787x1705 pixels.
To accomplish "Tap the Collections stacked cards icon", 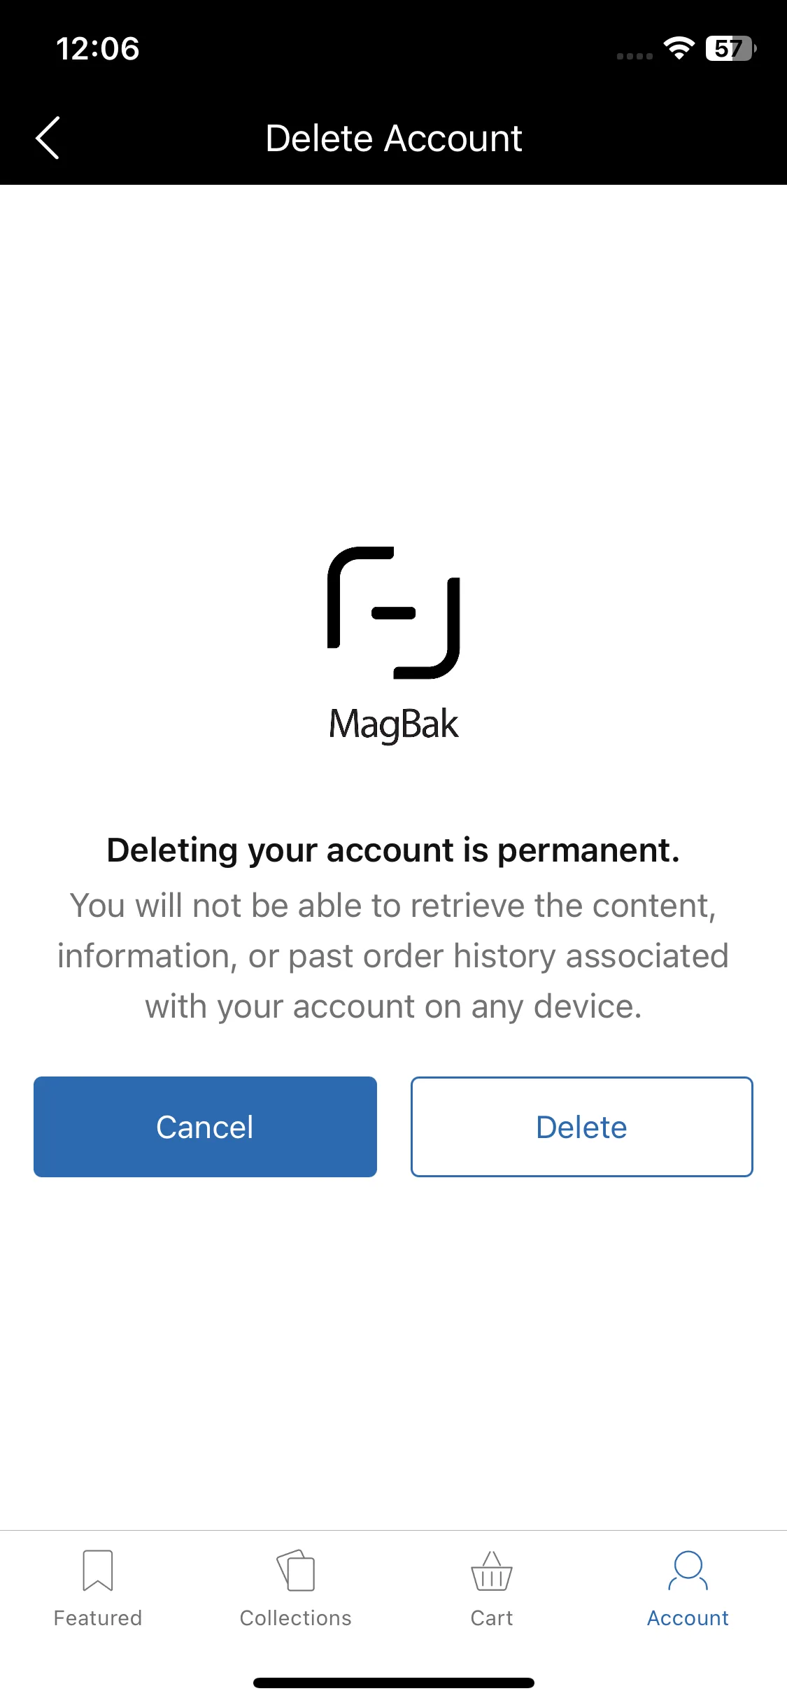I will coord(296,1571).
